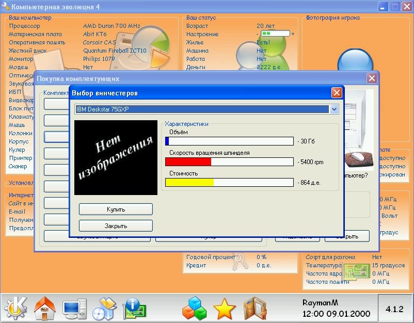
Task: Click the Нет изображения preview picture
Action: 116,157
